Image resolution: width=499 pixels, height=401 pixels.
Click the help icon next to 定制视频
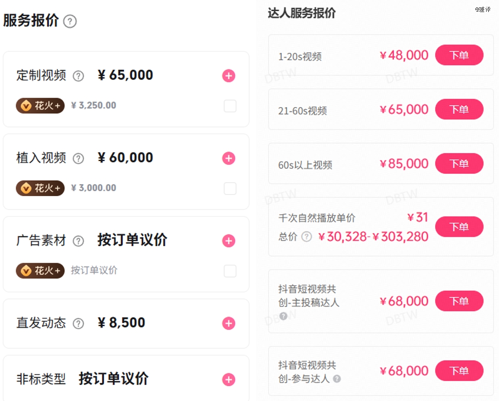coord(79,76)
